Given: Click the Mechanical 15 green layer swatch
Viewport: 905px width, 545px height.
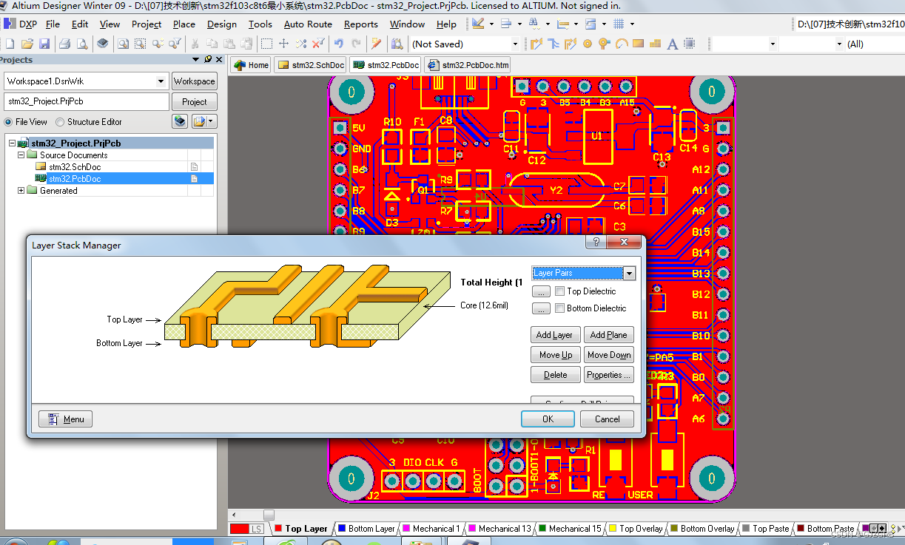Looking at the screenshot, I should (x=542, y=529).
